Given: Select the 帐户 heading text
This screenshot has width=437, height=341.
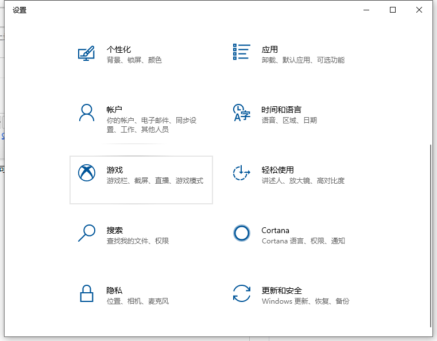Looking at the screenshot, I should (x=114, y=110).
